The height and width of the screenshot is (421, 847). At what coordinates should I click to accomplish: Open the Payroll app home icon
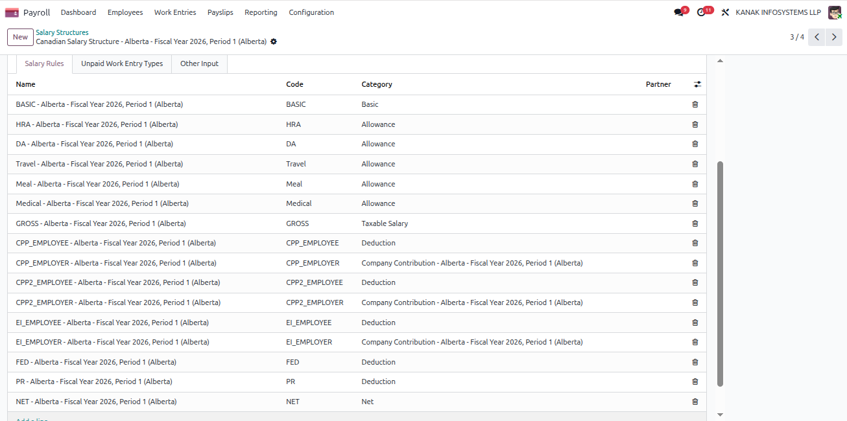pyautogui.click(x=12, y=12)
